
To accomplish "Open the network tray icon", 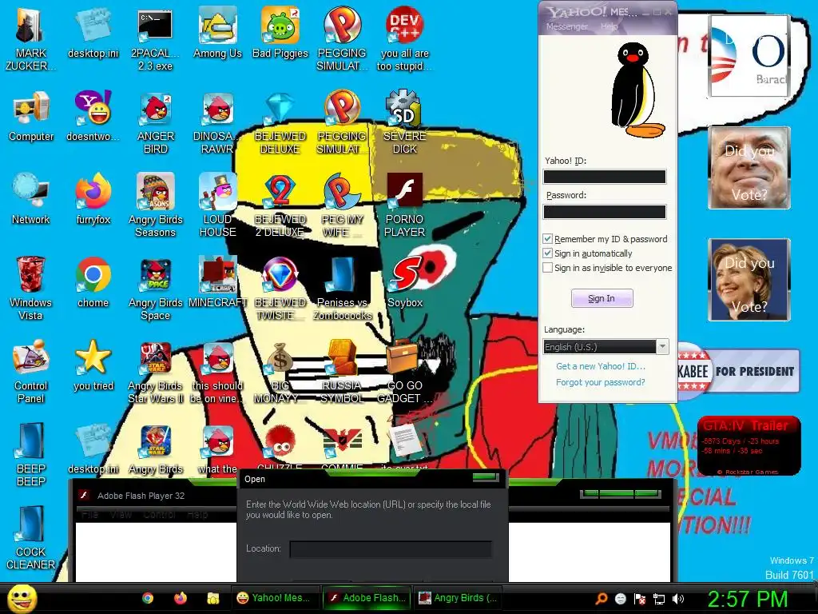I will pyautogui.click(x=658, y=599).
